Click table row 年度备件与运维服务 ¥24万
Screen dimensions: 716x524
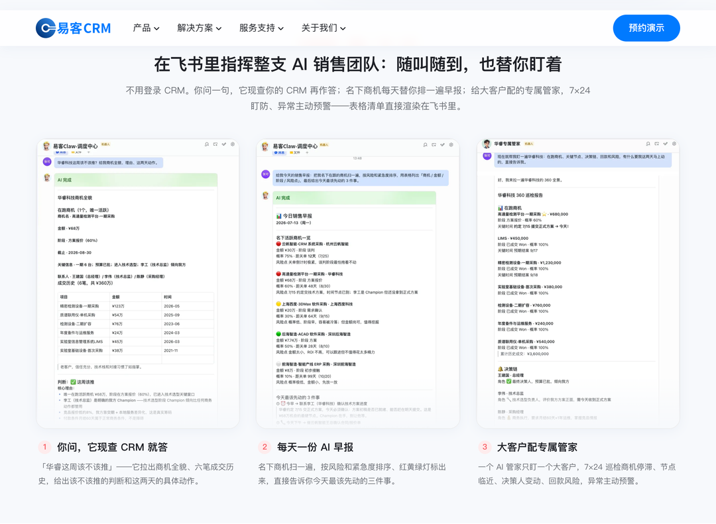[x=136, y=333]
